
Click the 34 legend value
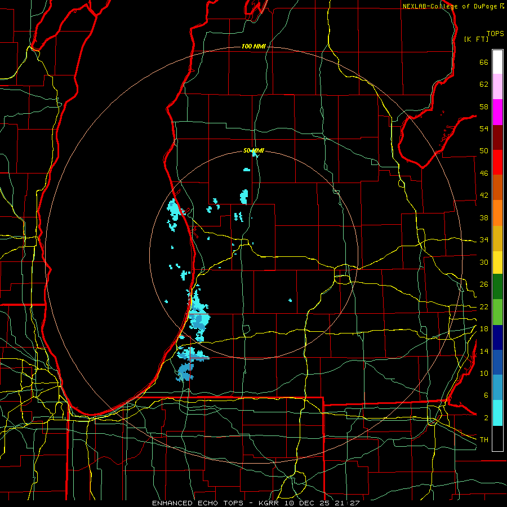(x=484, y=240)
